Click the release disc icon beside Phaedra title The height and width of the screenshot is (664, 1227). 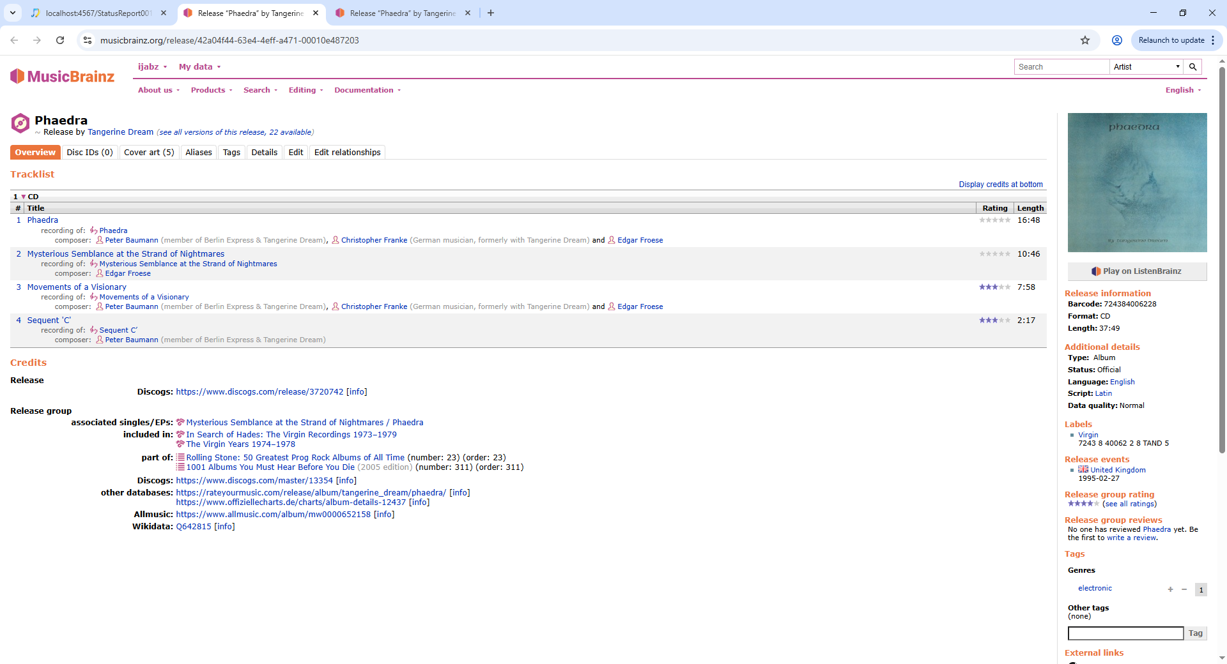[x=20, y=123]
